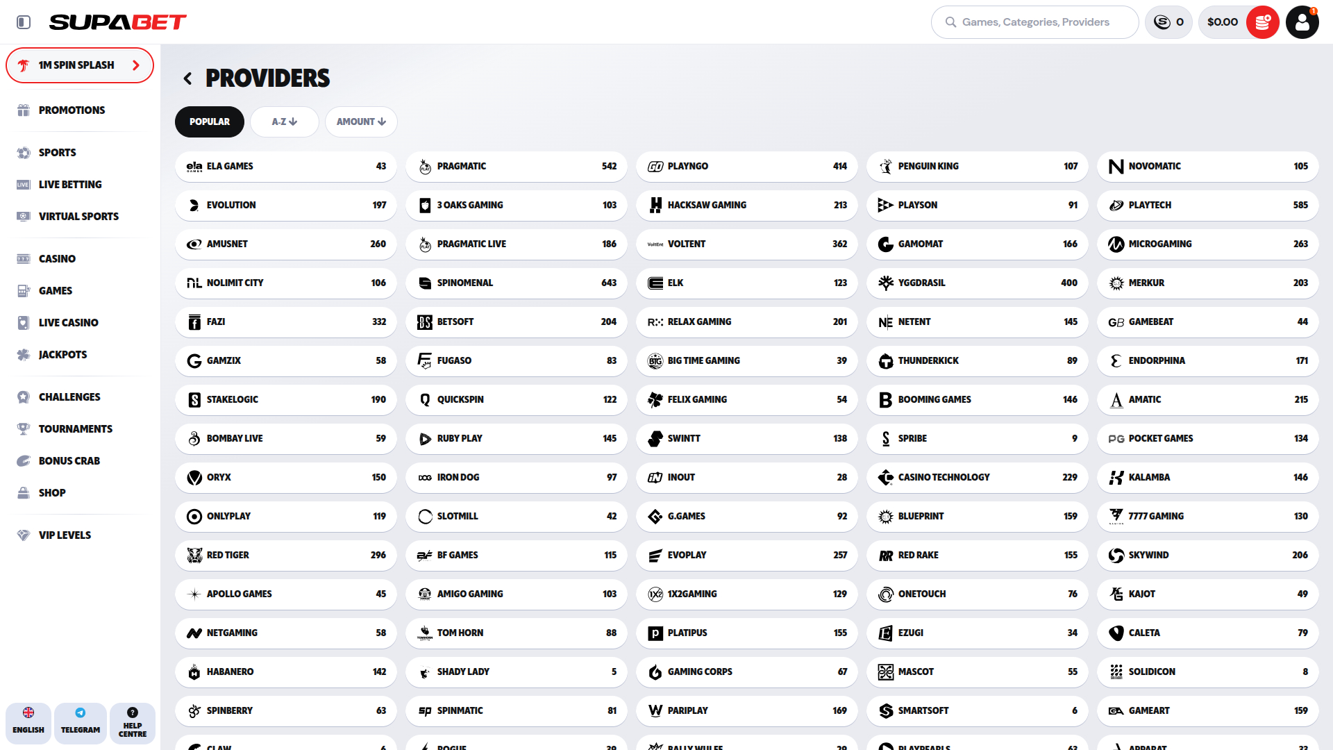Open the Casino menu item
The image size is (1333, 750).
(57, 259)
